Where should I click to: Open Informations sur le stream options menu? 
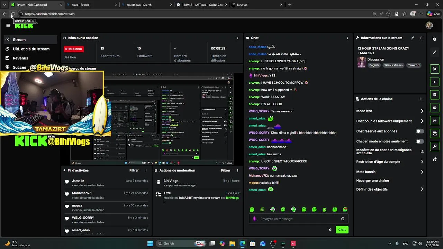(x=421, y=38)
